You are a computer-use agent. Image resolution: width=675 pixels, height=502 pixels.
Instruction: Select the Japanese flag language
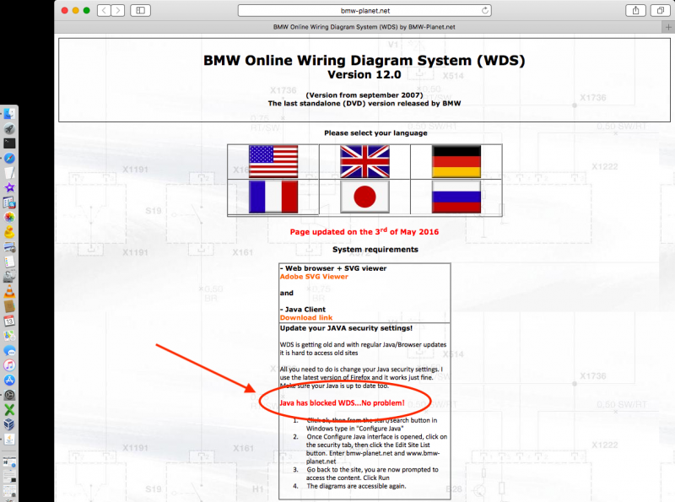point(364,197)
